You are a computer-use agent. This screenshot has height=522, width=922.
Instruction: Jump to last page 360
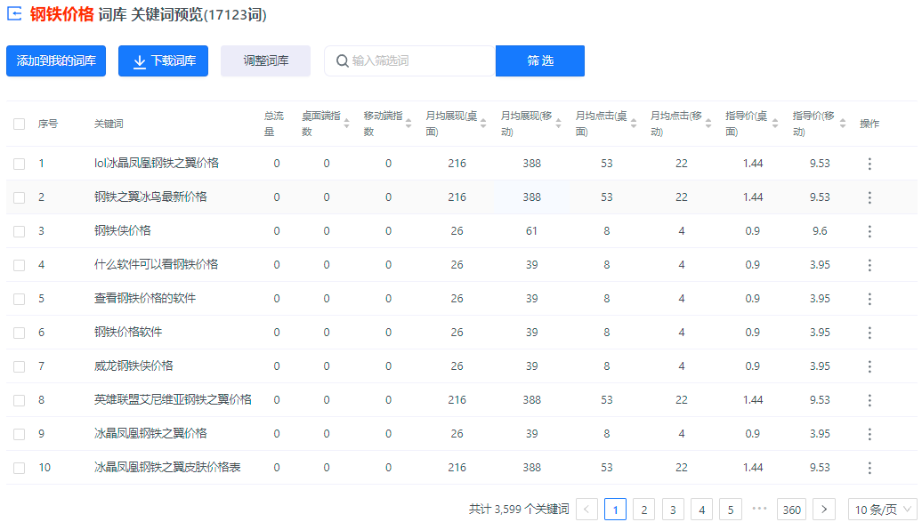(x=791, y=510)
